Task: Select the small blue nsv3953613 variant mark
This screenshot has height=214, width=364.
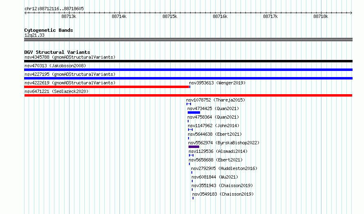Action: point(190,87)
